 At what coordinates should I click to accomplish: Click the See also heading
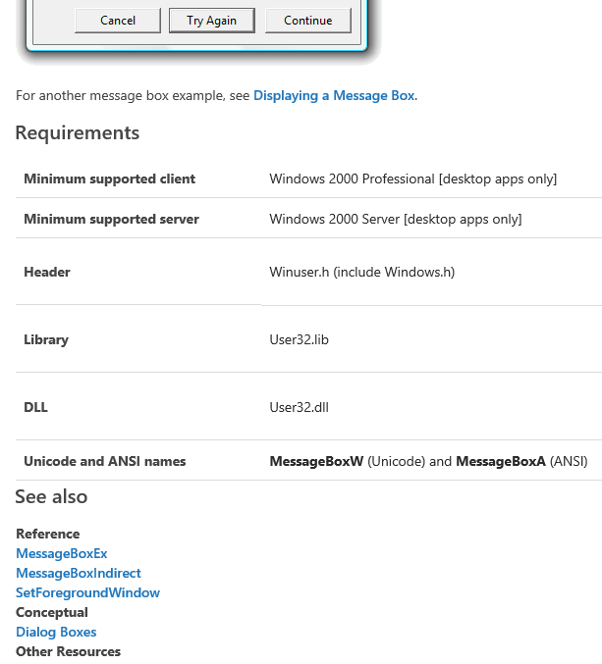(51, 497)
